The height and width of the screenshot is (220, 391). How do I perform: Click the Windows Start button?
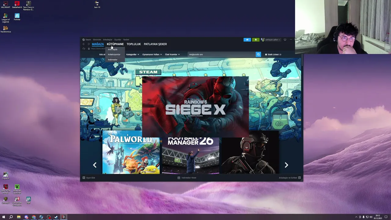pyautogui.click(x=4, y=217)
